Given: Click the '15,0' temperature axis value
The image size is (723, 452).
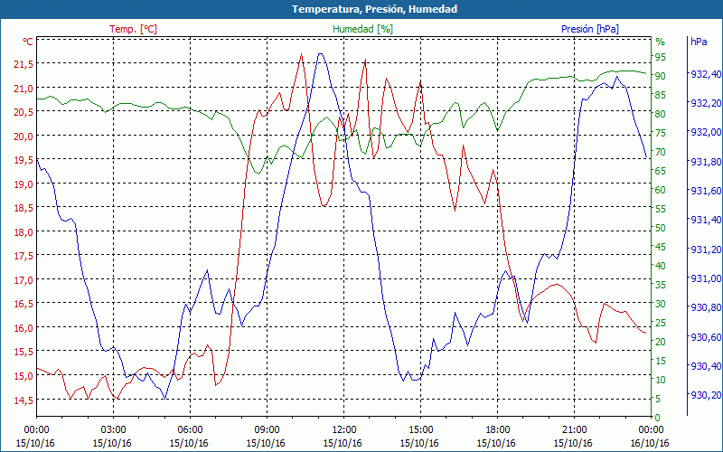Looking at the screenshot, I should (23, 376).
